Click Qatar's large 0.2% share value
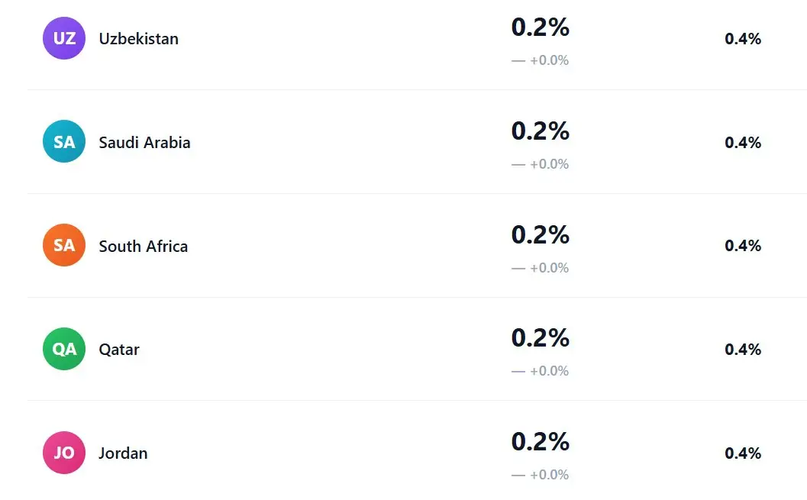The height and width of the screenshot is (500, 807). tap(541, 338)
